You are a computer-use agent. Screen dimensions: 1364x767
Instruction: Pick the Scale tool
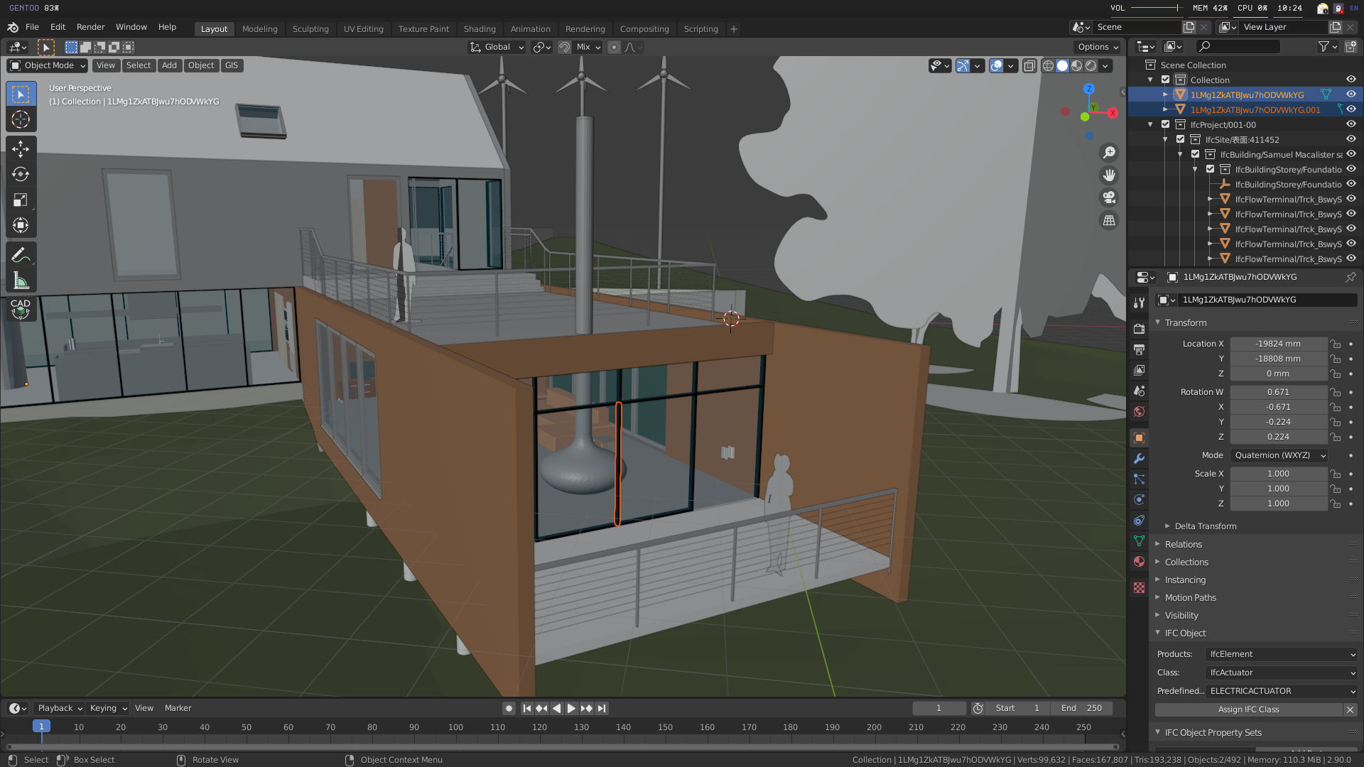[x=21, y=200]
